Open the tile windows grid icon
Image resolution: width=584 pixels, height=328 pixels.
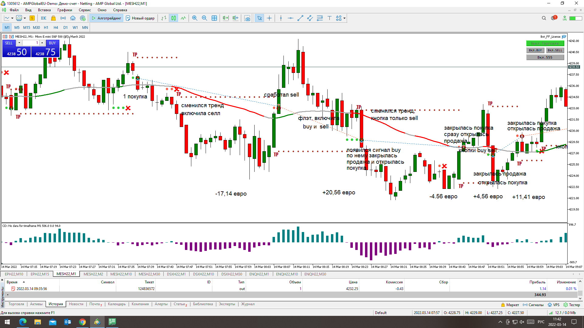pyautogui.click(x=214, y=18)
